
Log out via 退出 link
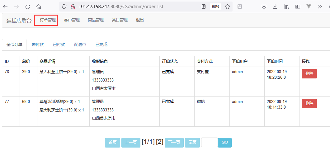pos(140,20)
